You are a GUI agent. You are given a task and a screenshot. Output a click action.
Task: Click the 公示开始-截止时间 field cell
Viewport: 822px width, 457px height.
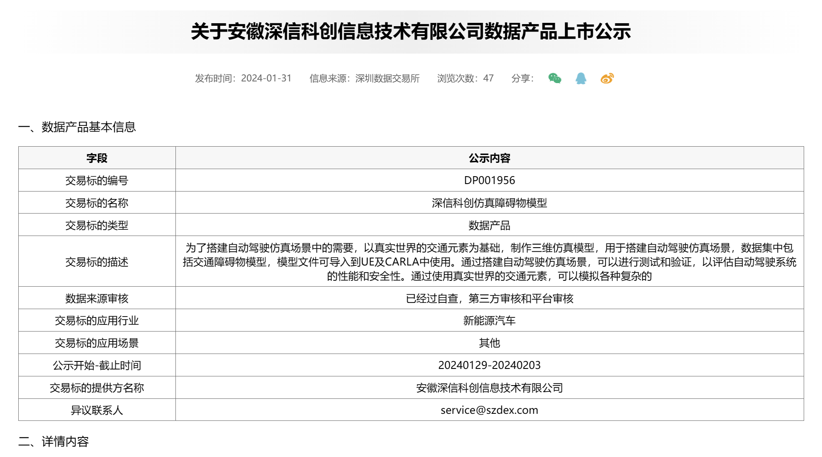(x=97, y=366)
